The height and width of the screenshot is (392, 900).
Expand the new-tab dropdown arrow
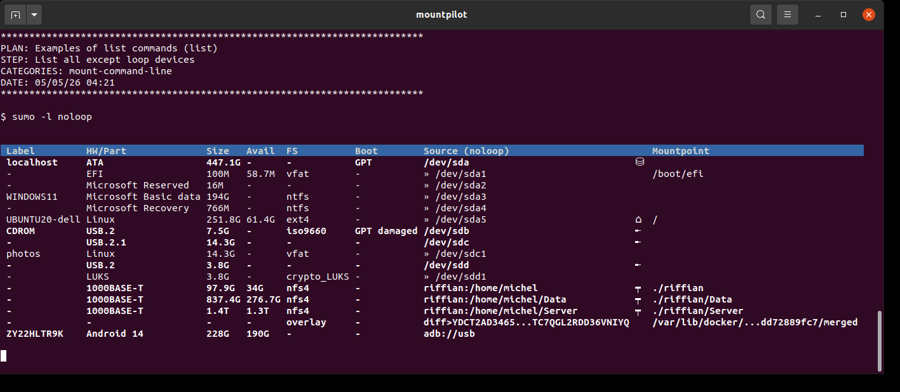coord(34,15)
